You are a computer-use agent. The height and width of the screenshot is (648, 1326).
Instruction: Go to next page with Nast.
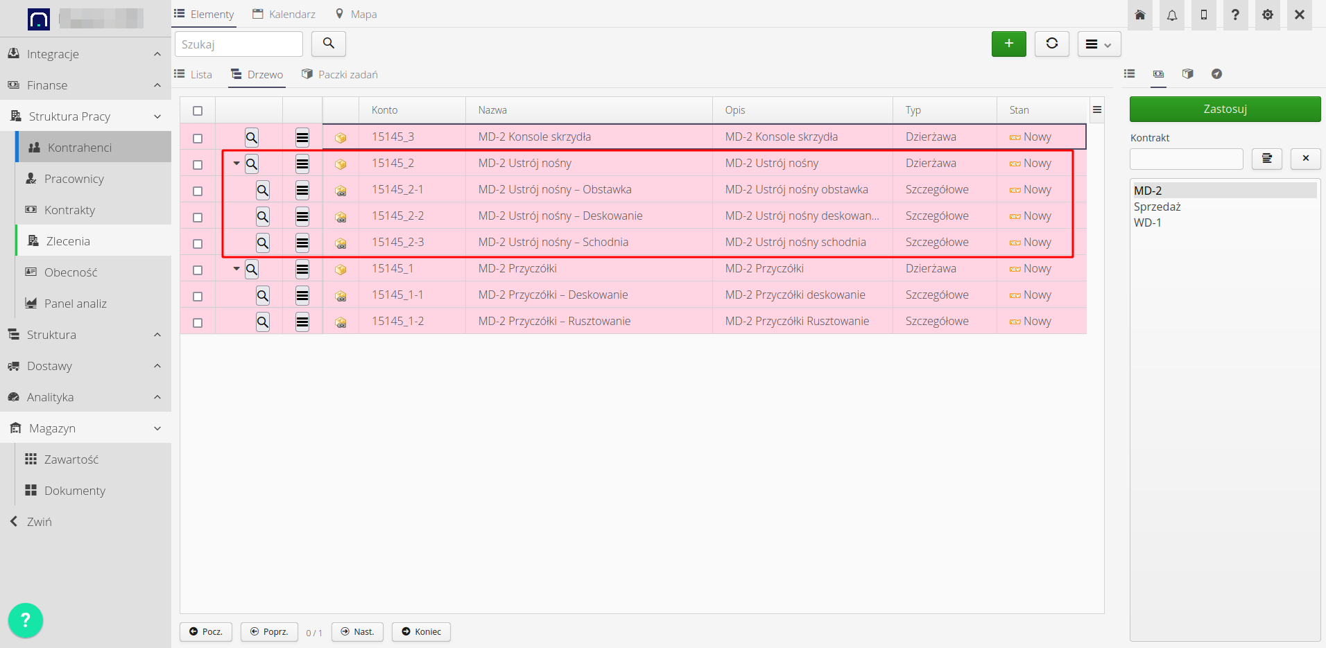pos(357,631)
